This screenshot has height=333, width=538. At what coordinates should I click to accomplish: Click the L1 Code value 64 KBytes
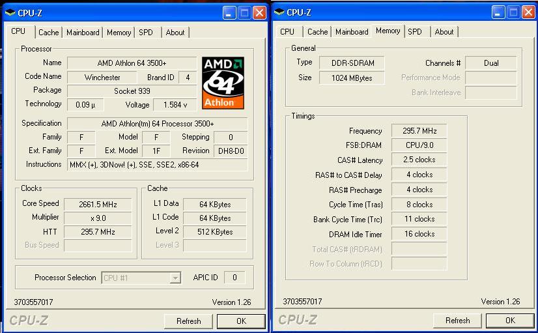coord(215,218)
